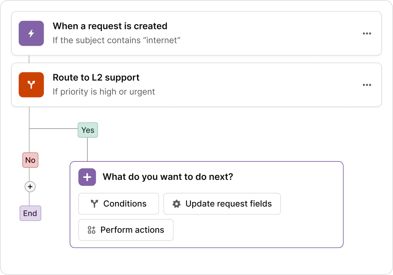Choose Update request fields
Screen dimensions: 393x275
(x=222, y=203)
